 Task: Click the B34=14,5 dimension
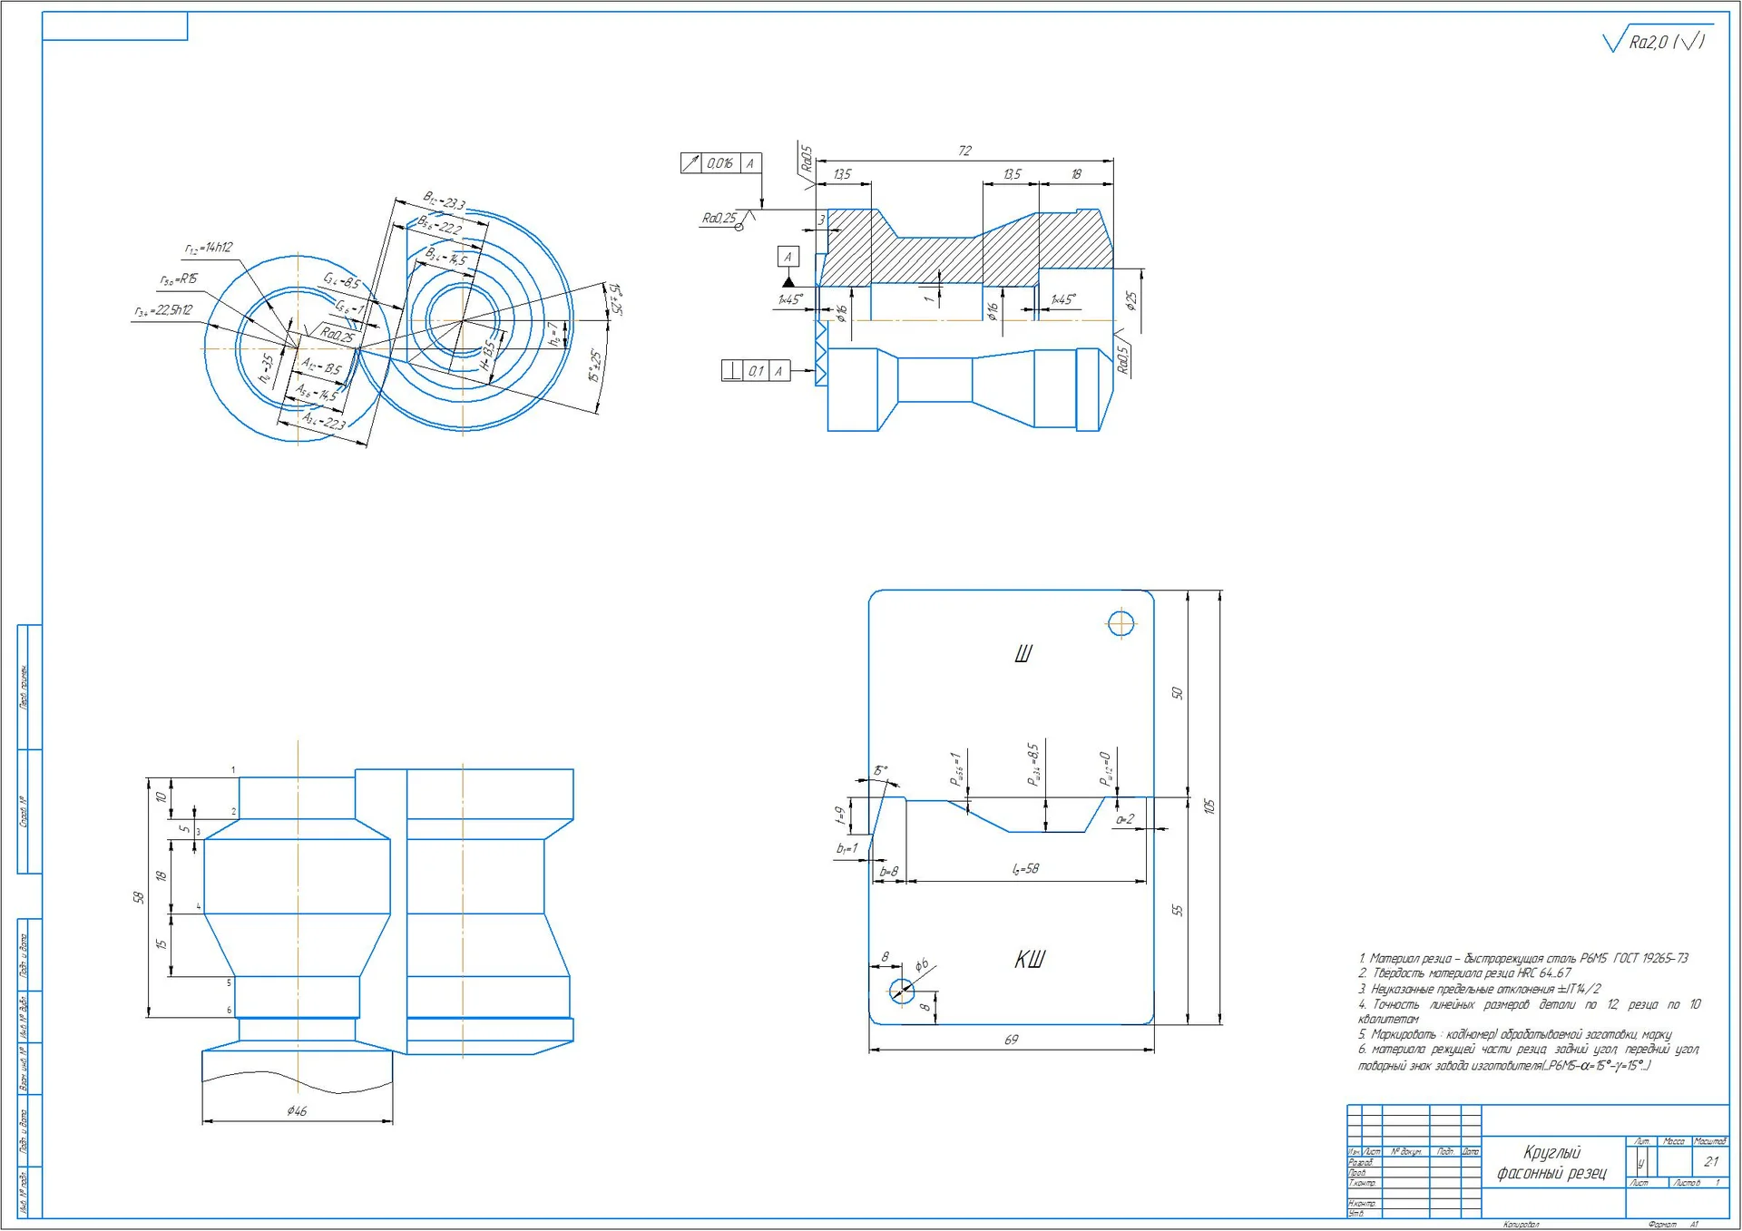446,257
